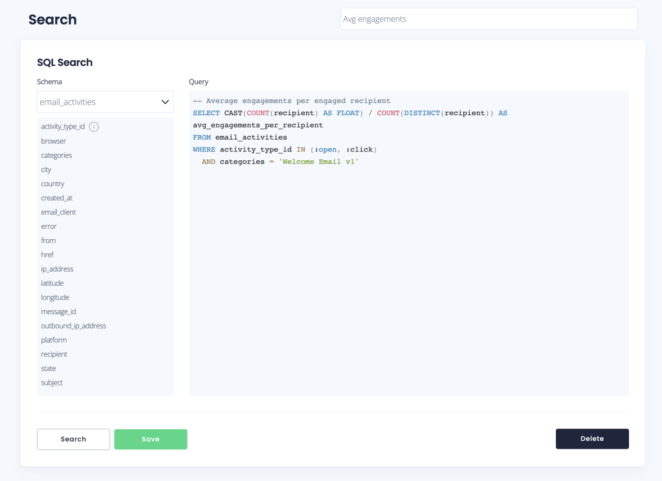Choose the city column in schema list
Screen dimensions: 662x481
coord(46,169)
